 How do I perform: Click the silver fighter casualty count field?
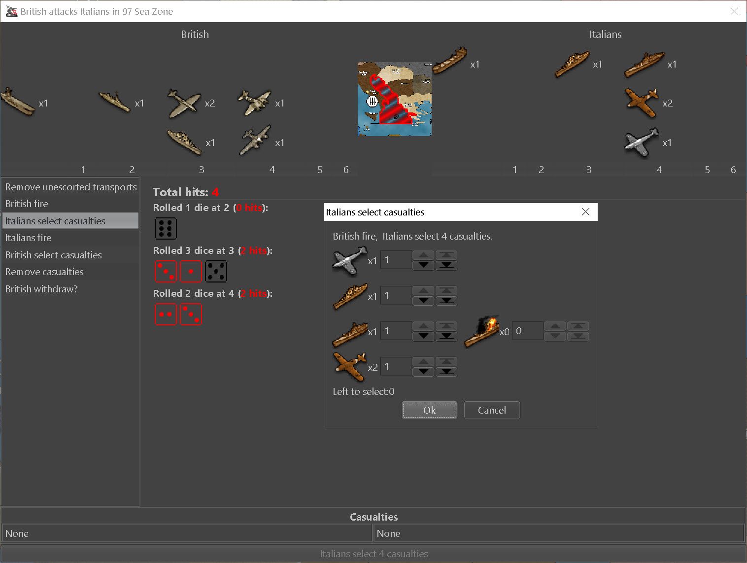coord(396,260)
